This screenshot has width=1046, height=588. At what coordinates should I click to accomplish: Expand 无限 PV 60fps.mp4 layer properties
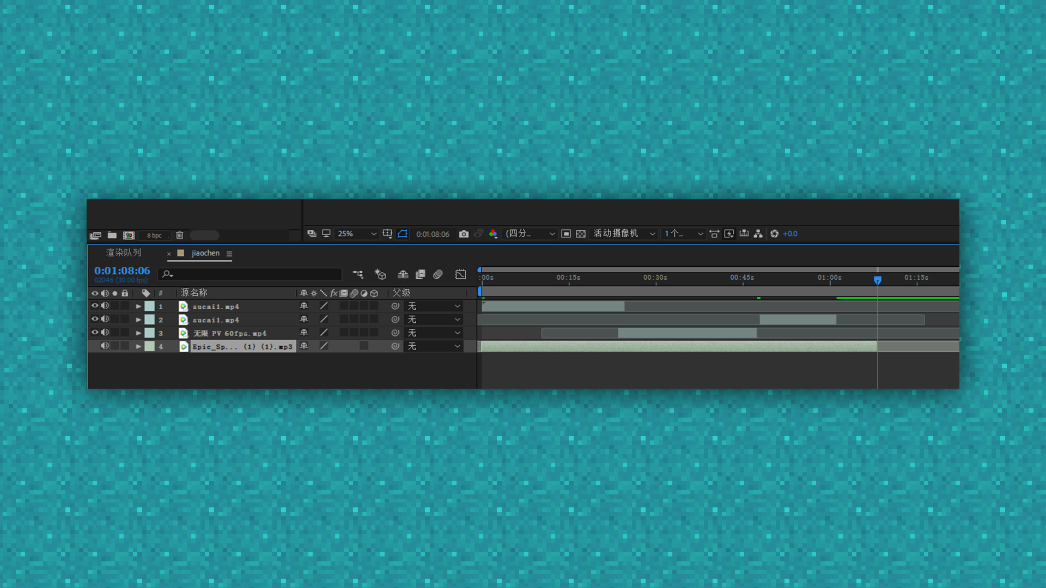pos(138,333)
